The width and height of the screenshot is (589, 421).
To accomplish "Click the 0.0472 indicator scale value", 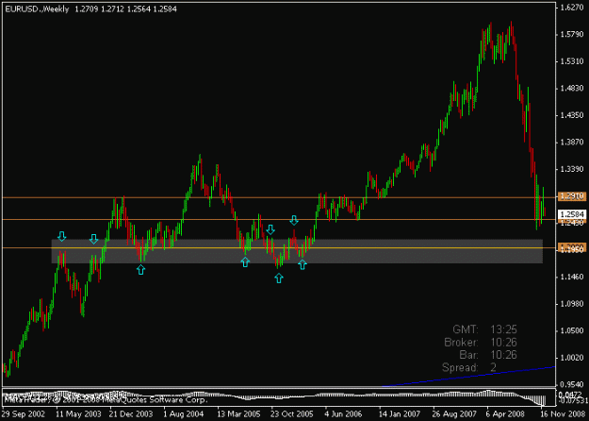I will click(x=571, y=395).
